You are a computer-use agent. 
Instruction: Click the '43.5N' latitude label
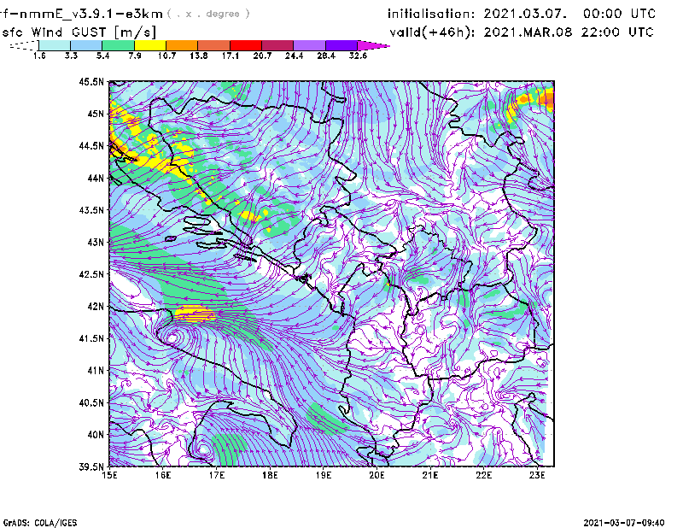91,209
